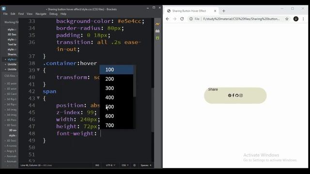
Task: Click the Instagram icon in the Share button
Action: pyautogui.click(x=241, y=96)
